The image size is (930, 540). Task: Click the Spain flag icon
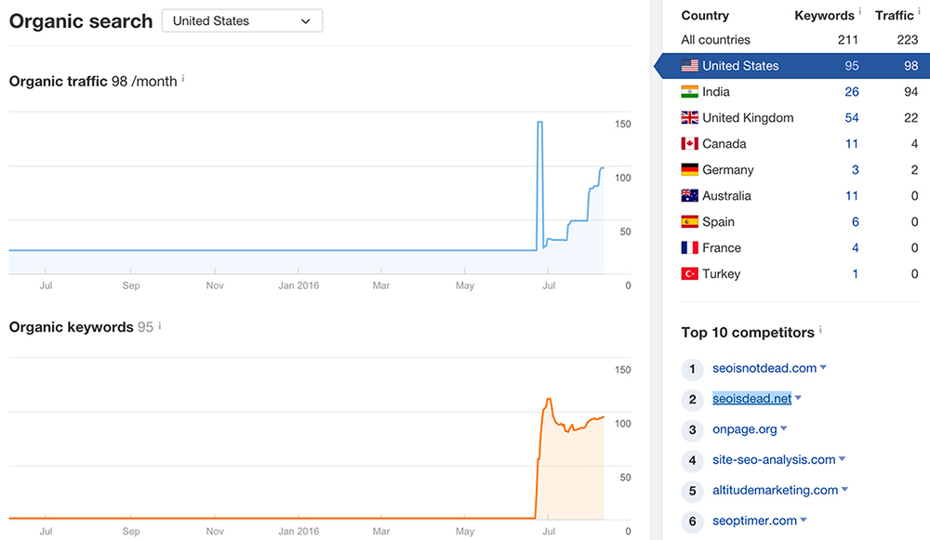(690, 222)
